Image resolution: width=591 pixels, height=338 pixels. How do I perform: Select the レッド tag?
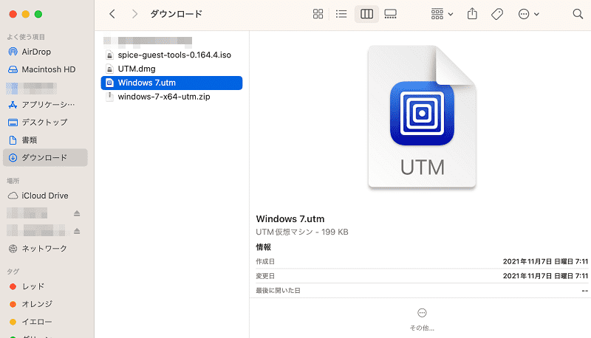[x=45, y=286]
